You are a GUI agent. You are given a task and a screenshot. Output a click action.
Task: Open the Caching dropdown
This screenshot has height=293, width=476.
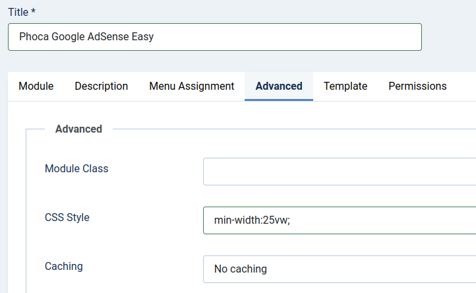[340, 269]
